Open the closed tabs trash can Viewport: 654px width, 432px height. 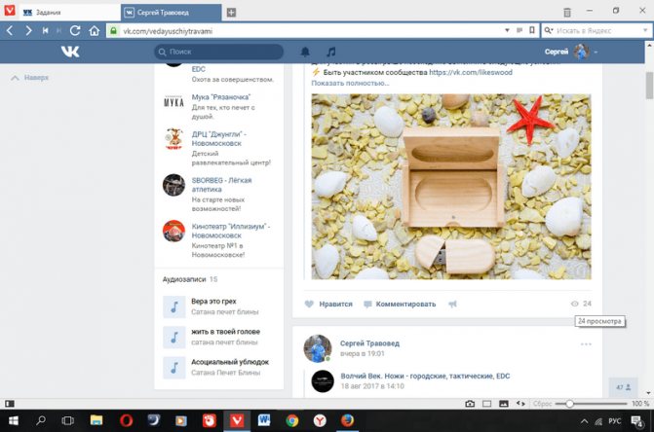(567, 13)
